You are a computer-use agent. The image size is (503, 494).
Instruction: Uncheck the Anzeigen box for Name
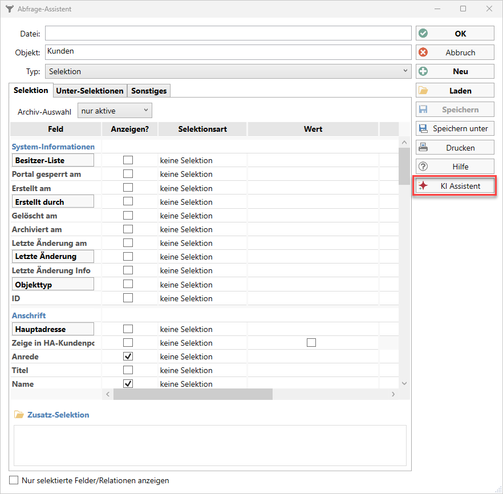[x=128, y=384]
